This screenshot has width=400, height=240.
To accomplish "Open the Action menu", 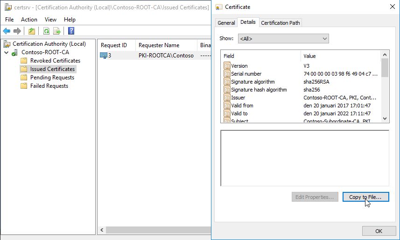I will [x=29, y=20].
